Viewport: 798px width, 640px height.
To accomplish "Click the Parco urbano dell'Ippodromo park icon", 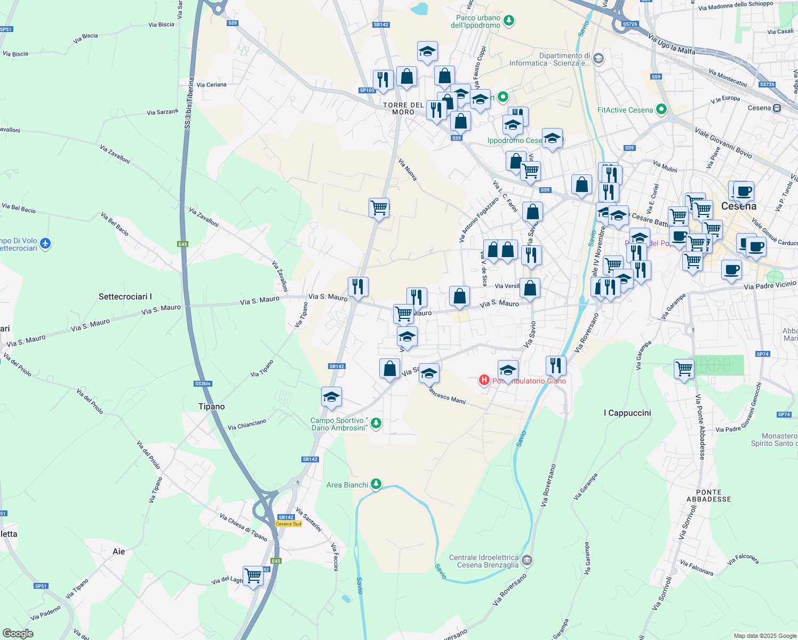I will pos(509,21).
